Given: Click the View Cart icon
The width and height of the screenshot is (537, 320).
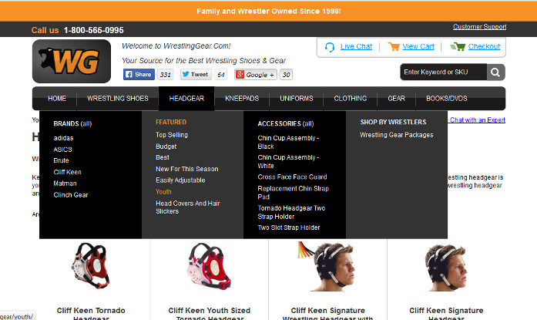Looking at the screenshot, I should tap(394, 47).
